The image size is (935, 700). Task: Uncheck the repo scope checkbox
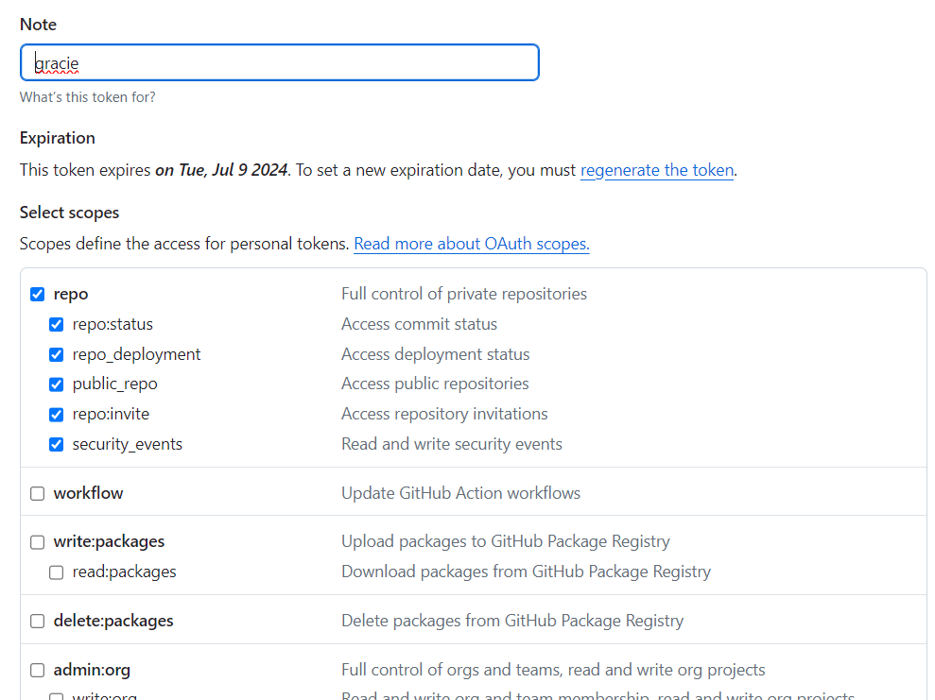pos(38,294)
